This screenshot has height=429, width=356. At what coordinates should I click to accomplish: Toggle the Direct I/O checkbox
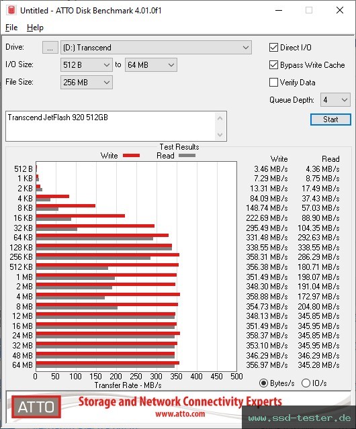(273, 48)
